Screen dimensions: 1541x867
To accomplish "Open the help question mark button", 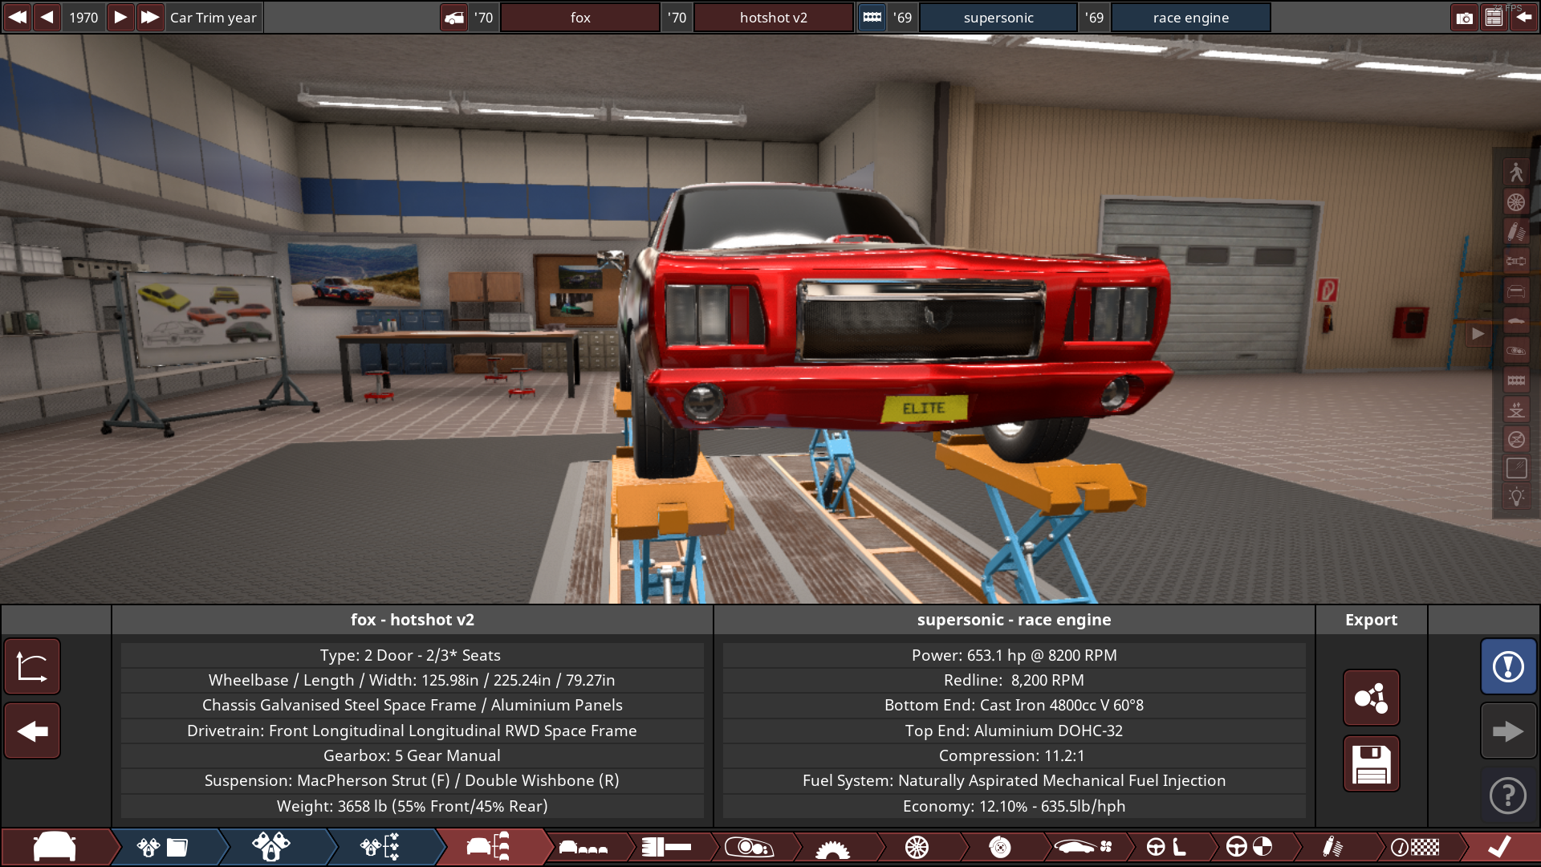I will pos(1508,796).
